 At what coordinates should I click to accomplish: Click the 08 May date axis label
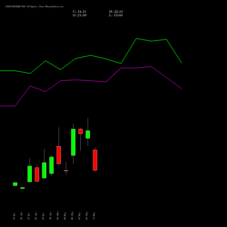tap(87, 216)
